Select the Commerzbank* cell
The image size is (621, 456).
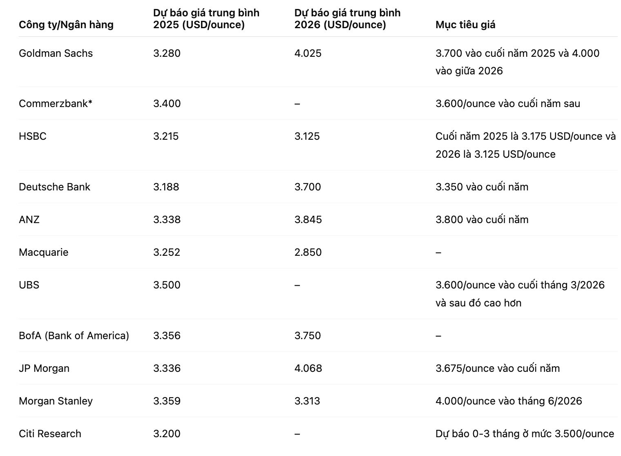pyautogui.click(x=56, y=103)
